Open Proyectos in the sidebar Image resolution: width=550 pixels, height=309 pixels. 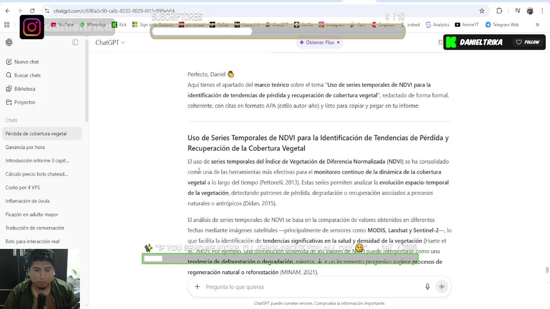pyautogui.click(x=42, y=102)
